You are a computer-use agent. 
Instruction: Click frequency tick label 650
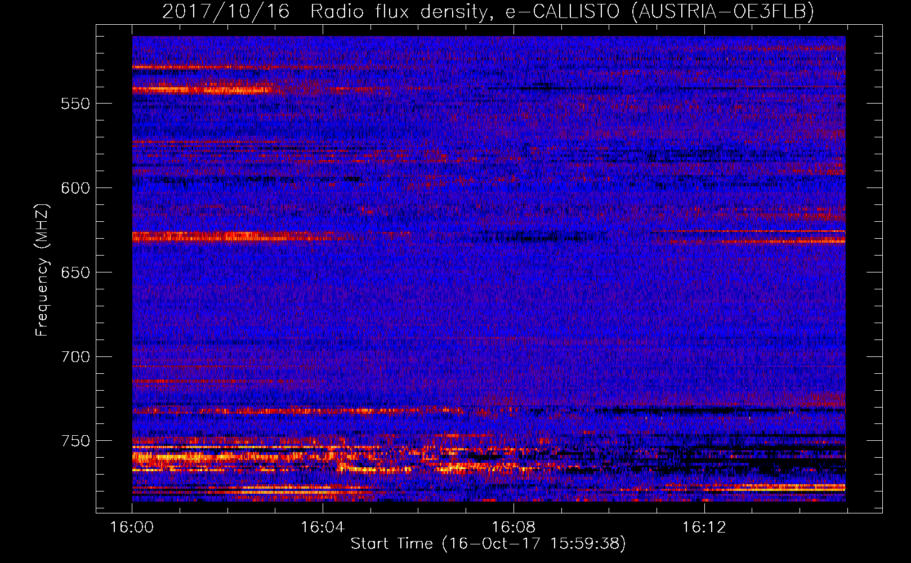75,272
